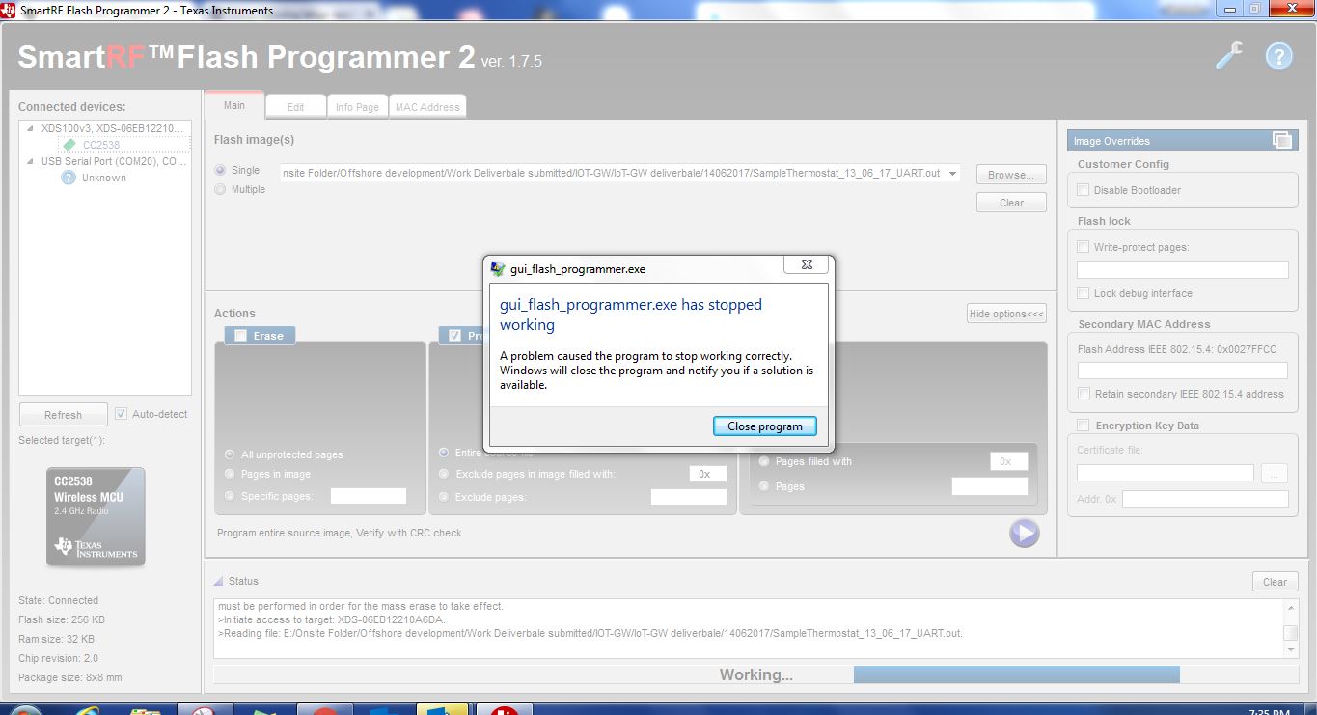The image size is (1317, 715).
Task: Browse for certificate file with the ellipsis button
Action: click(x=1274, y=474)
